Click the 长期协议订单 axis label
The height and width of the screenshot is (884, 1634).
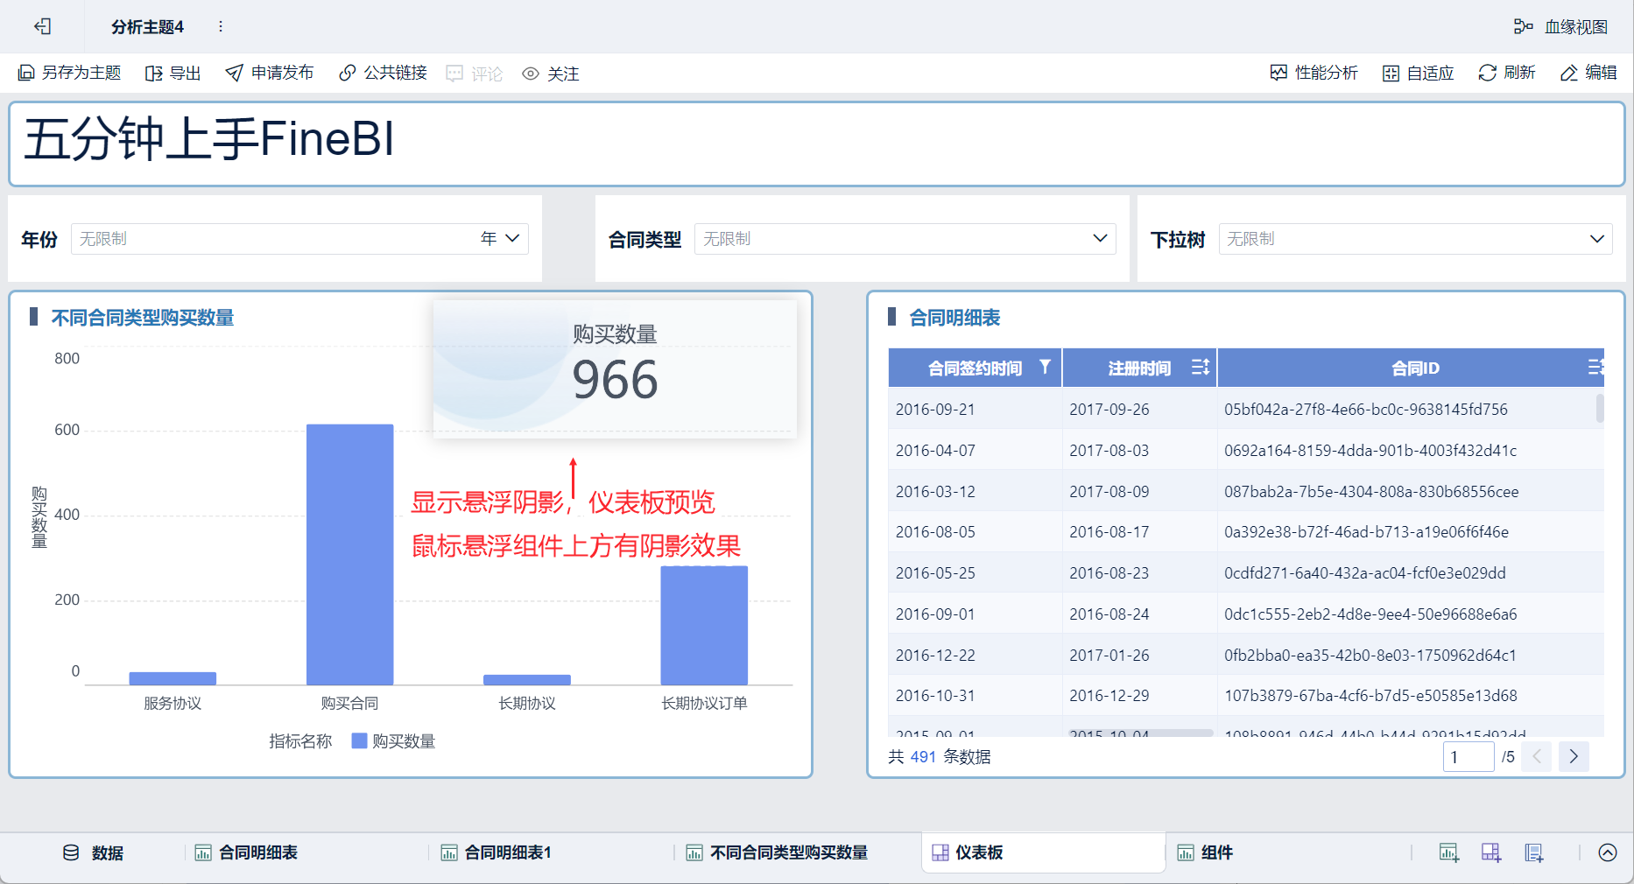pos(704,704)
